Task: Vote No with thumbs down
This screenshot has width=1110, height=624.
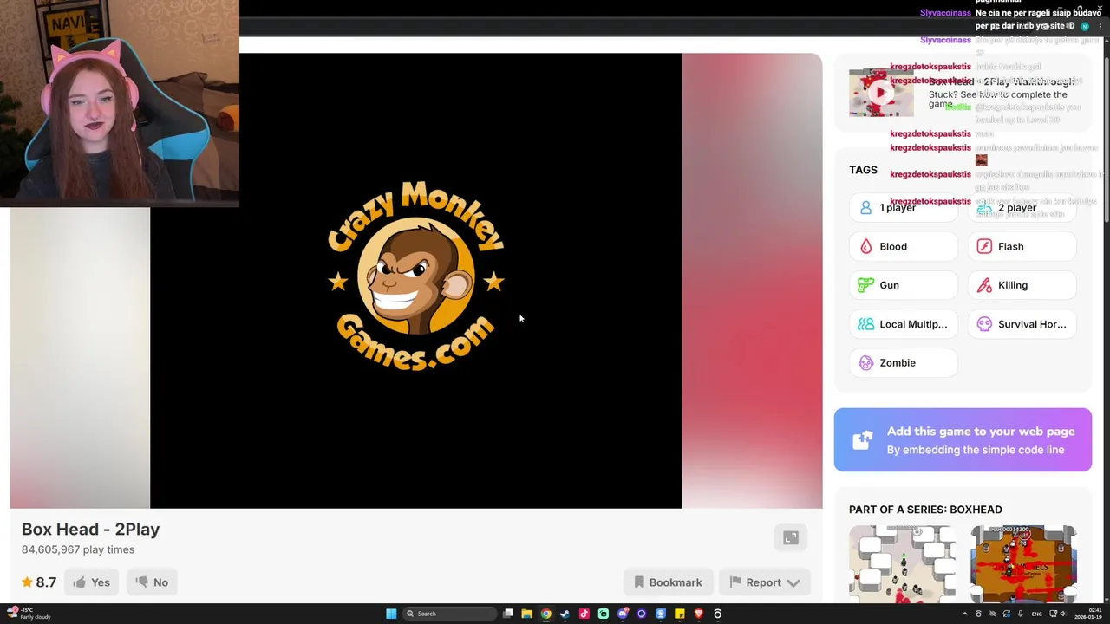Action: pyautogui.click(x=152, y=582)
